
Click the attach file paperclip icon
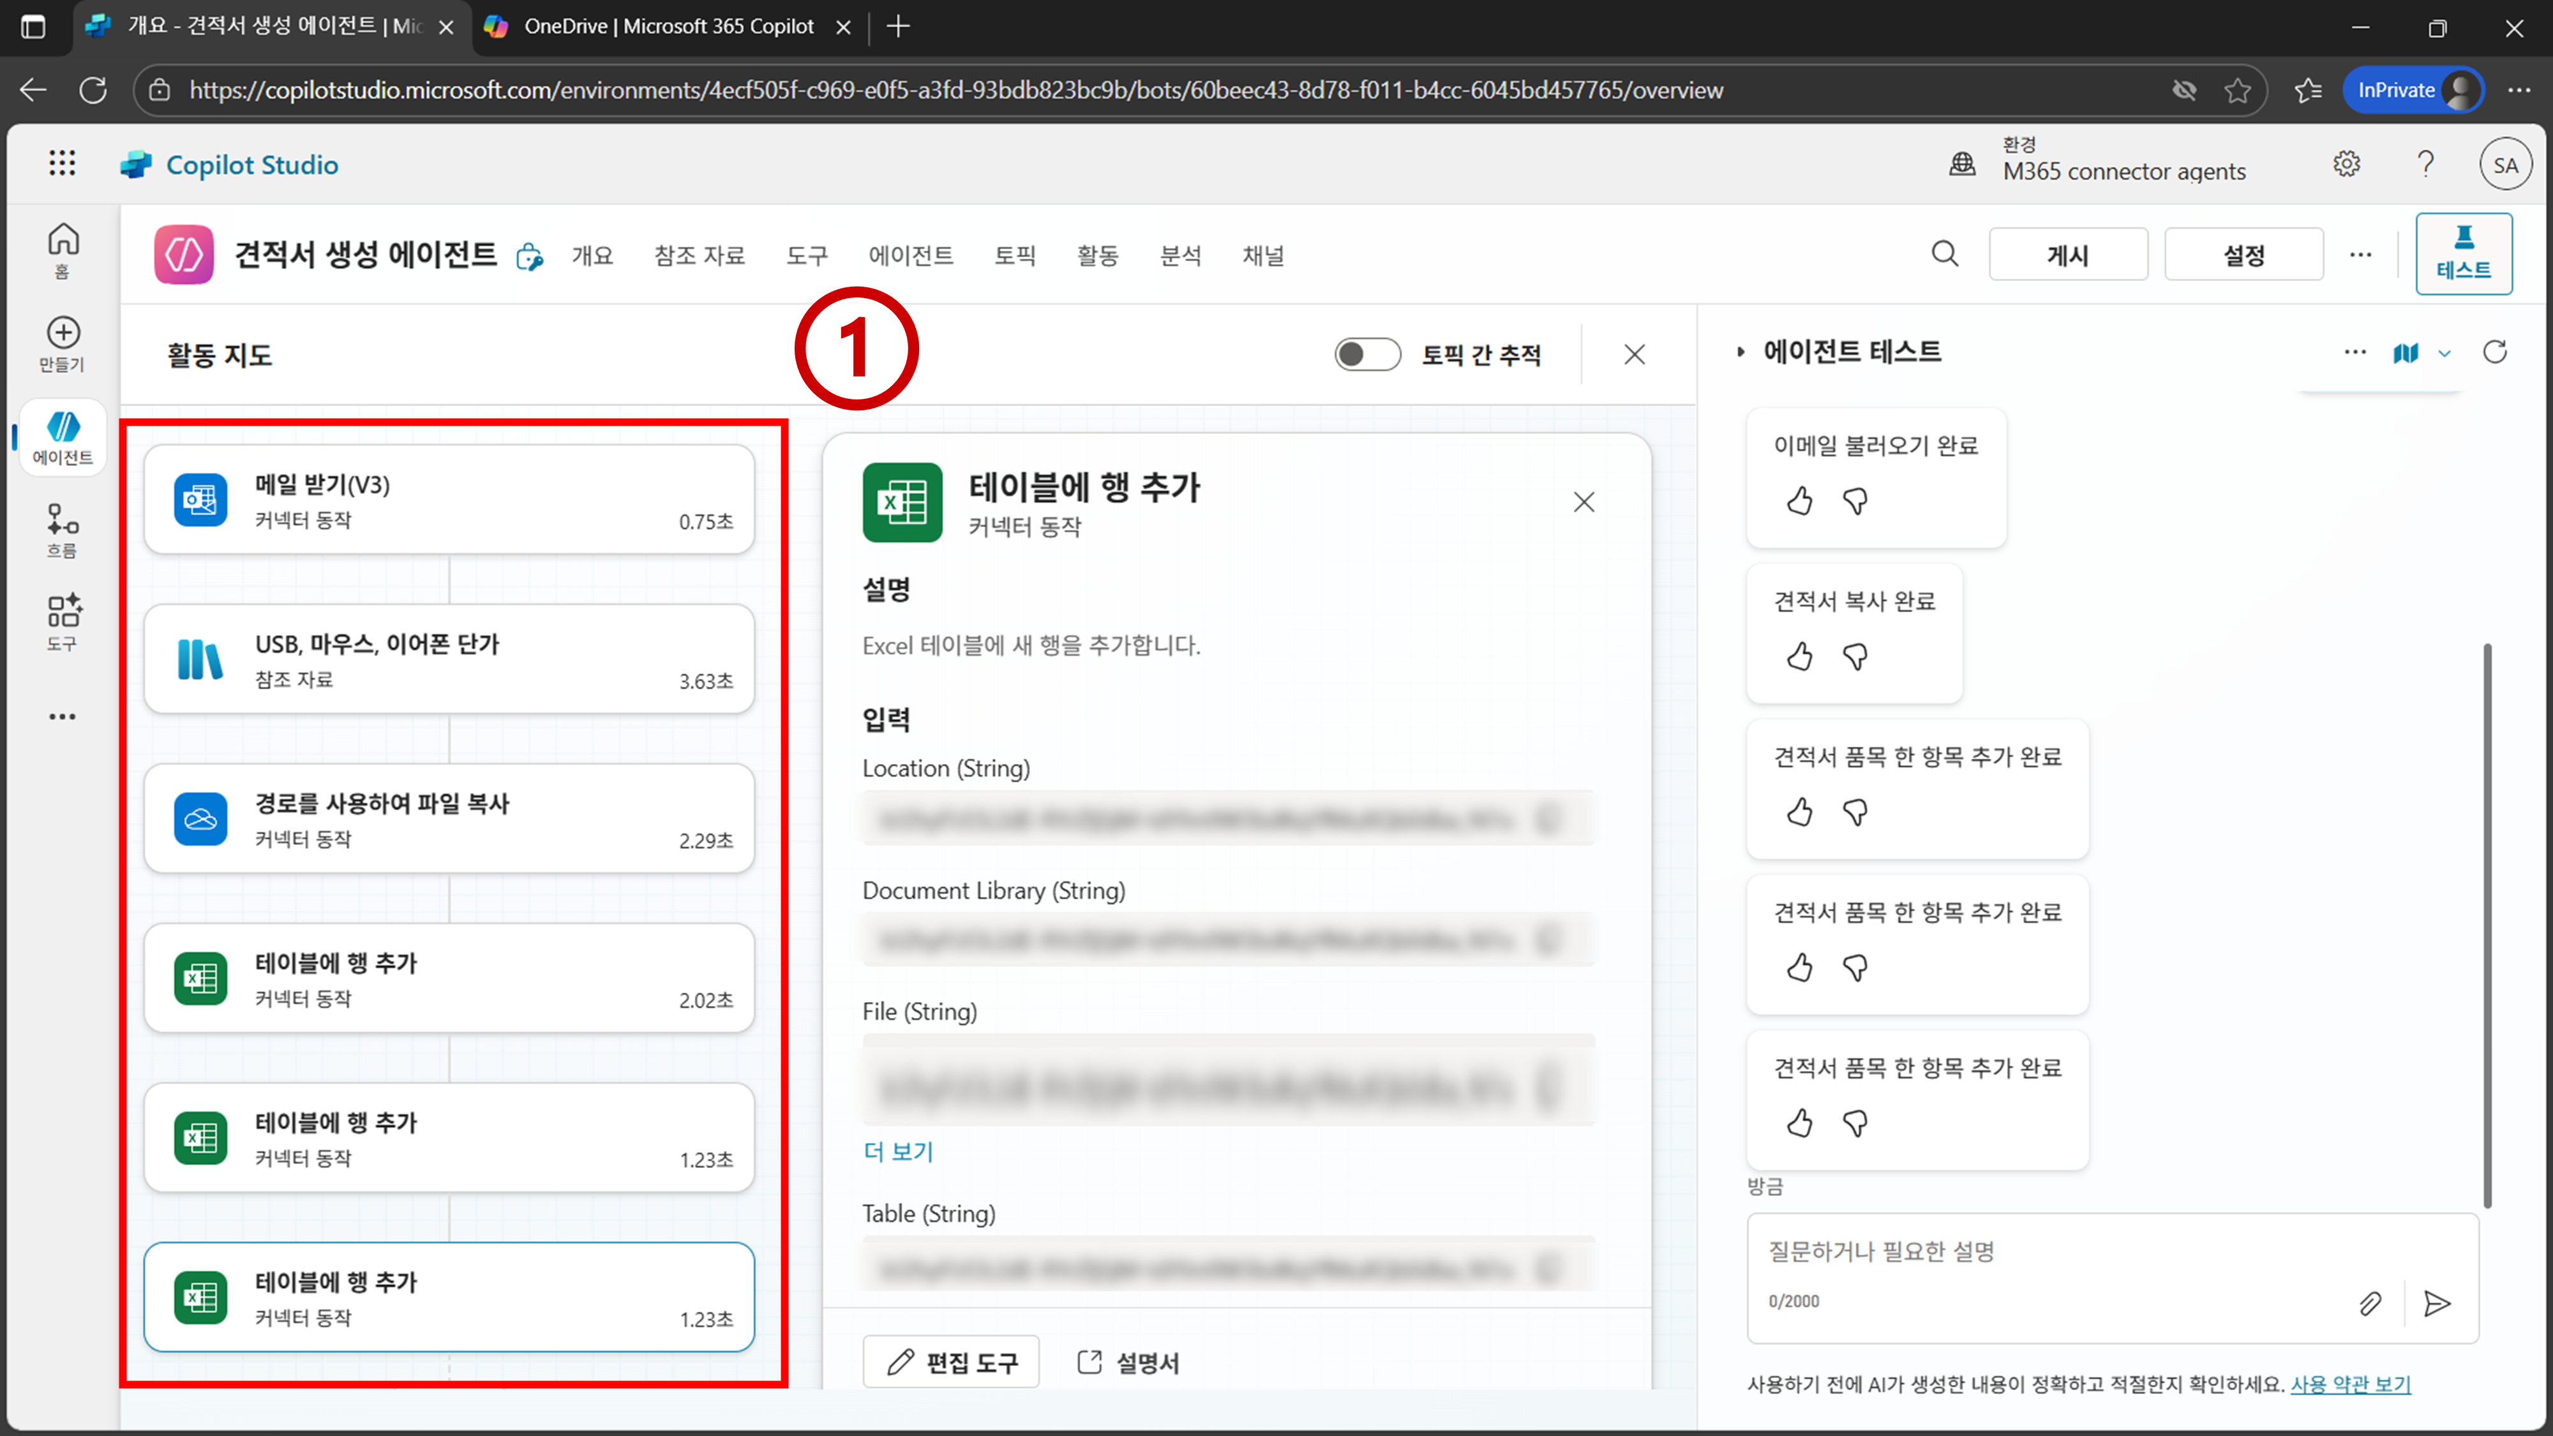2370,1303
